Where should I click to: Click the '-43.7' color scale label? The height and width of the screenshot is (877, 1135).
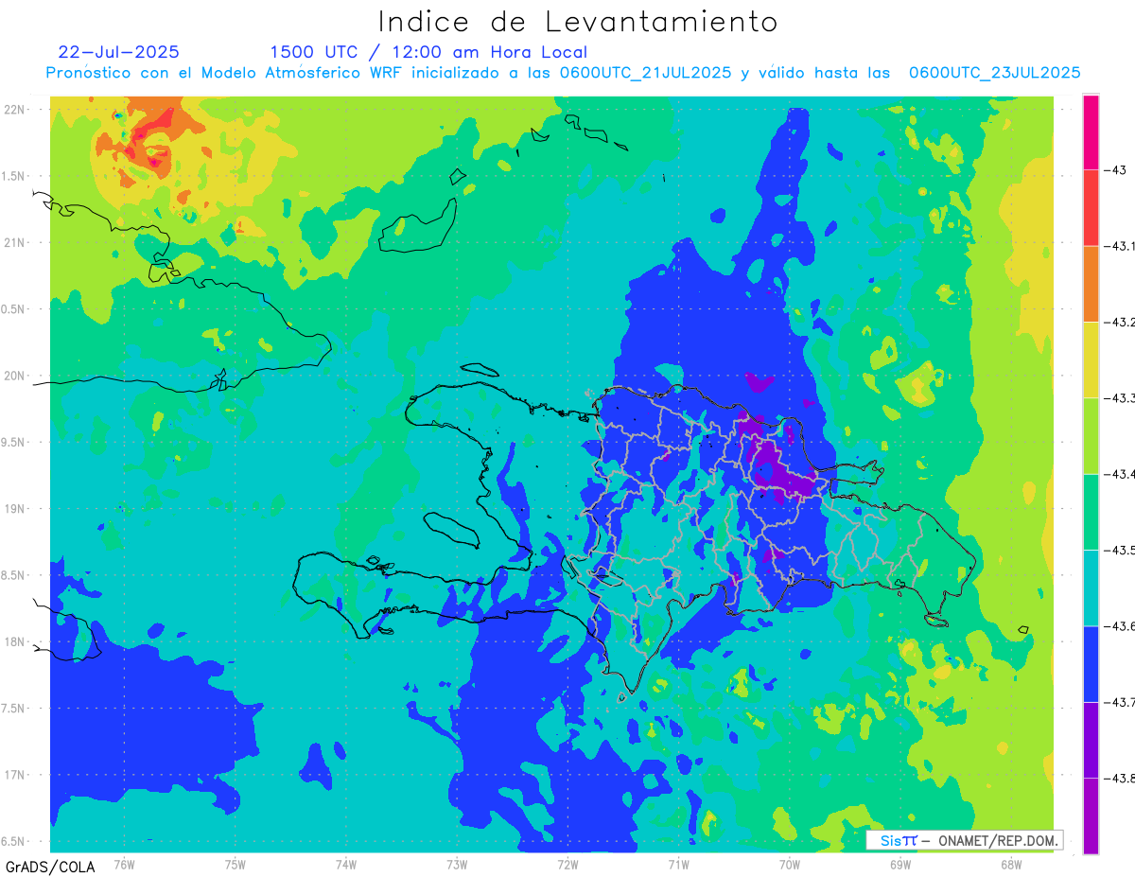(1121, 702)
